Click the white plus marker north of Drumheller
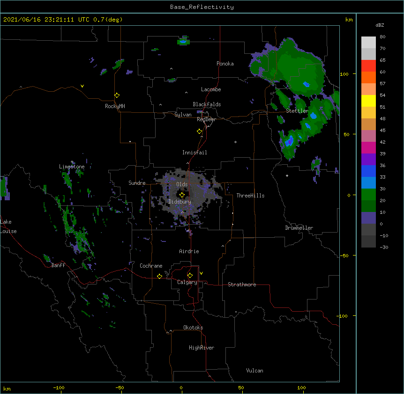The image size is (404, 394). tap(287, 175)
